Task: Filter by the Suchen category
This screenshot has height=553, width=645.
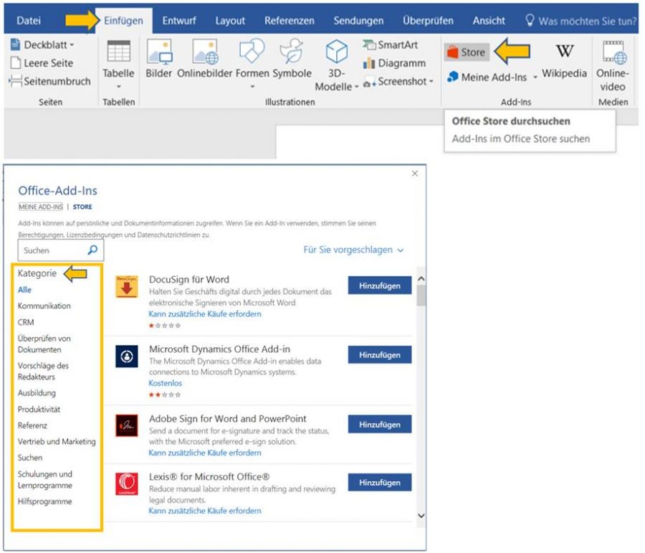Action: [29, 458]
